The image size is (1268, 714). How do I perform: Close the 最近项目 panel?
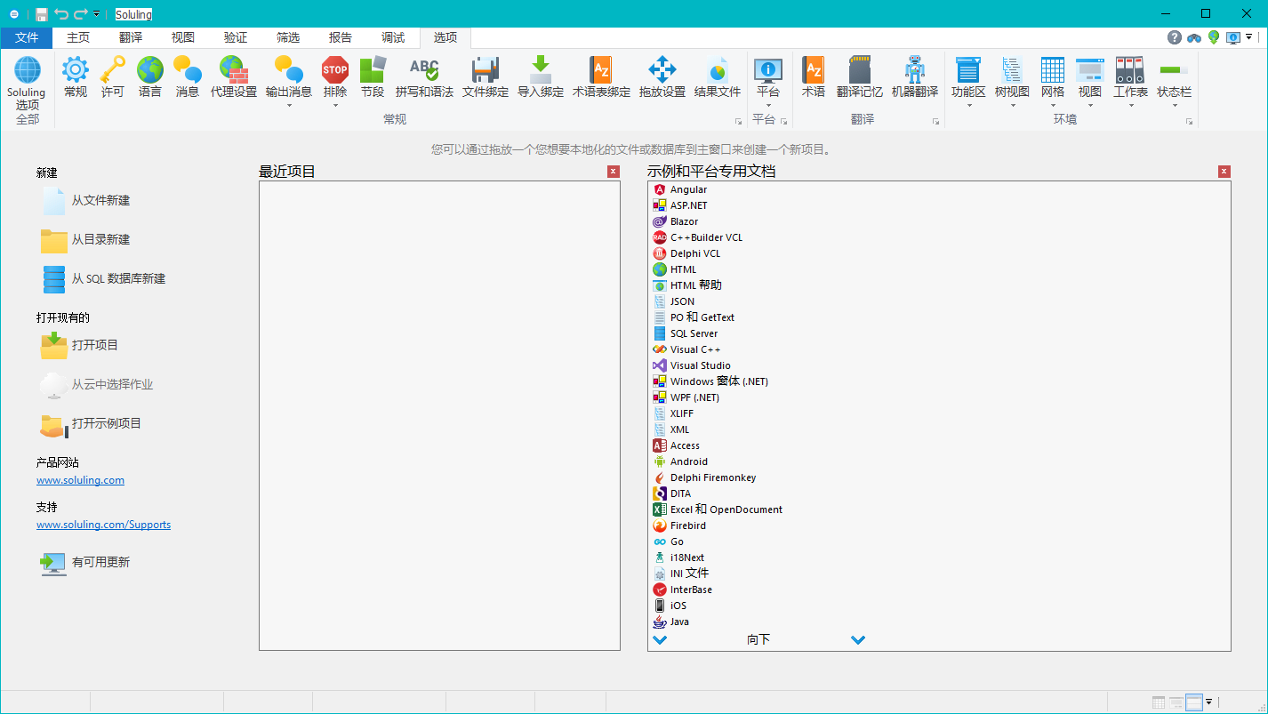pyautogui.click(x=614, y=172)
